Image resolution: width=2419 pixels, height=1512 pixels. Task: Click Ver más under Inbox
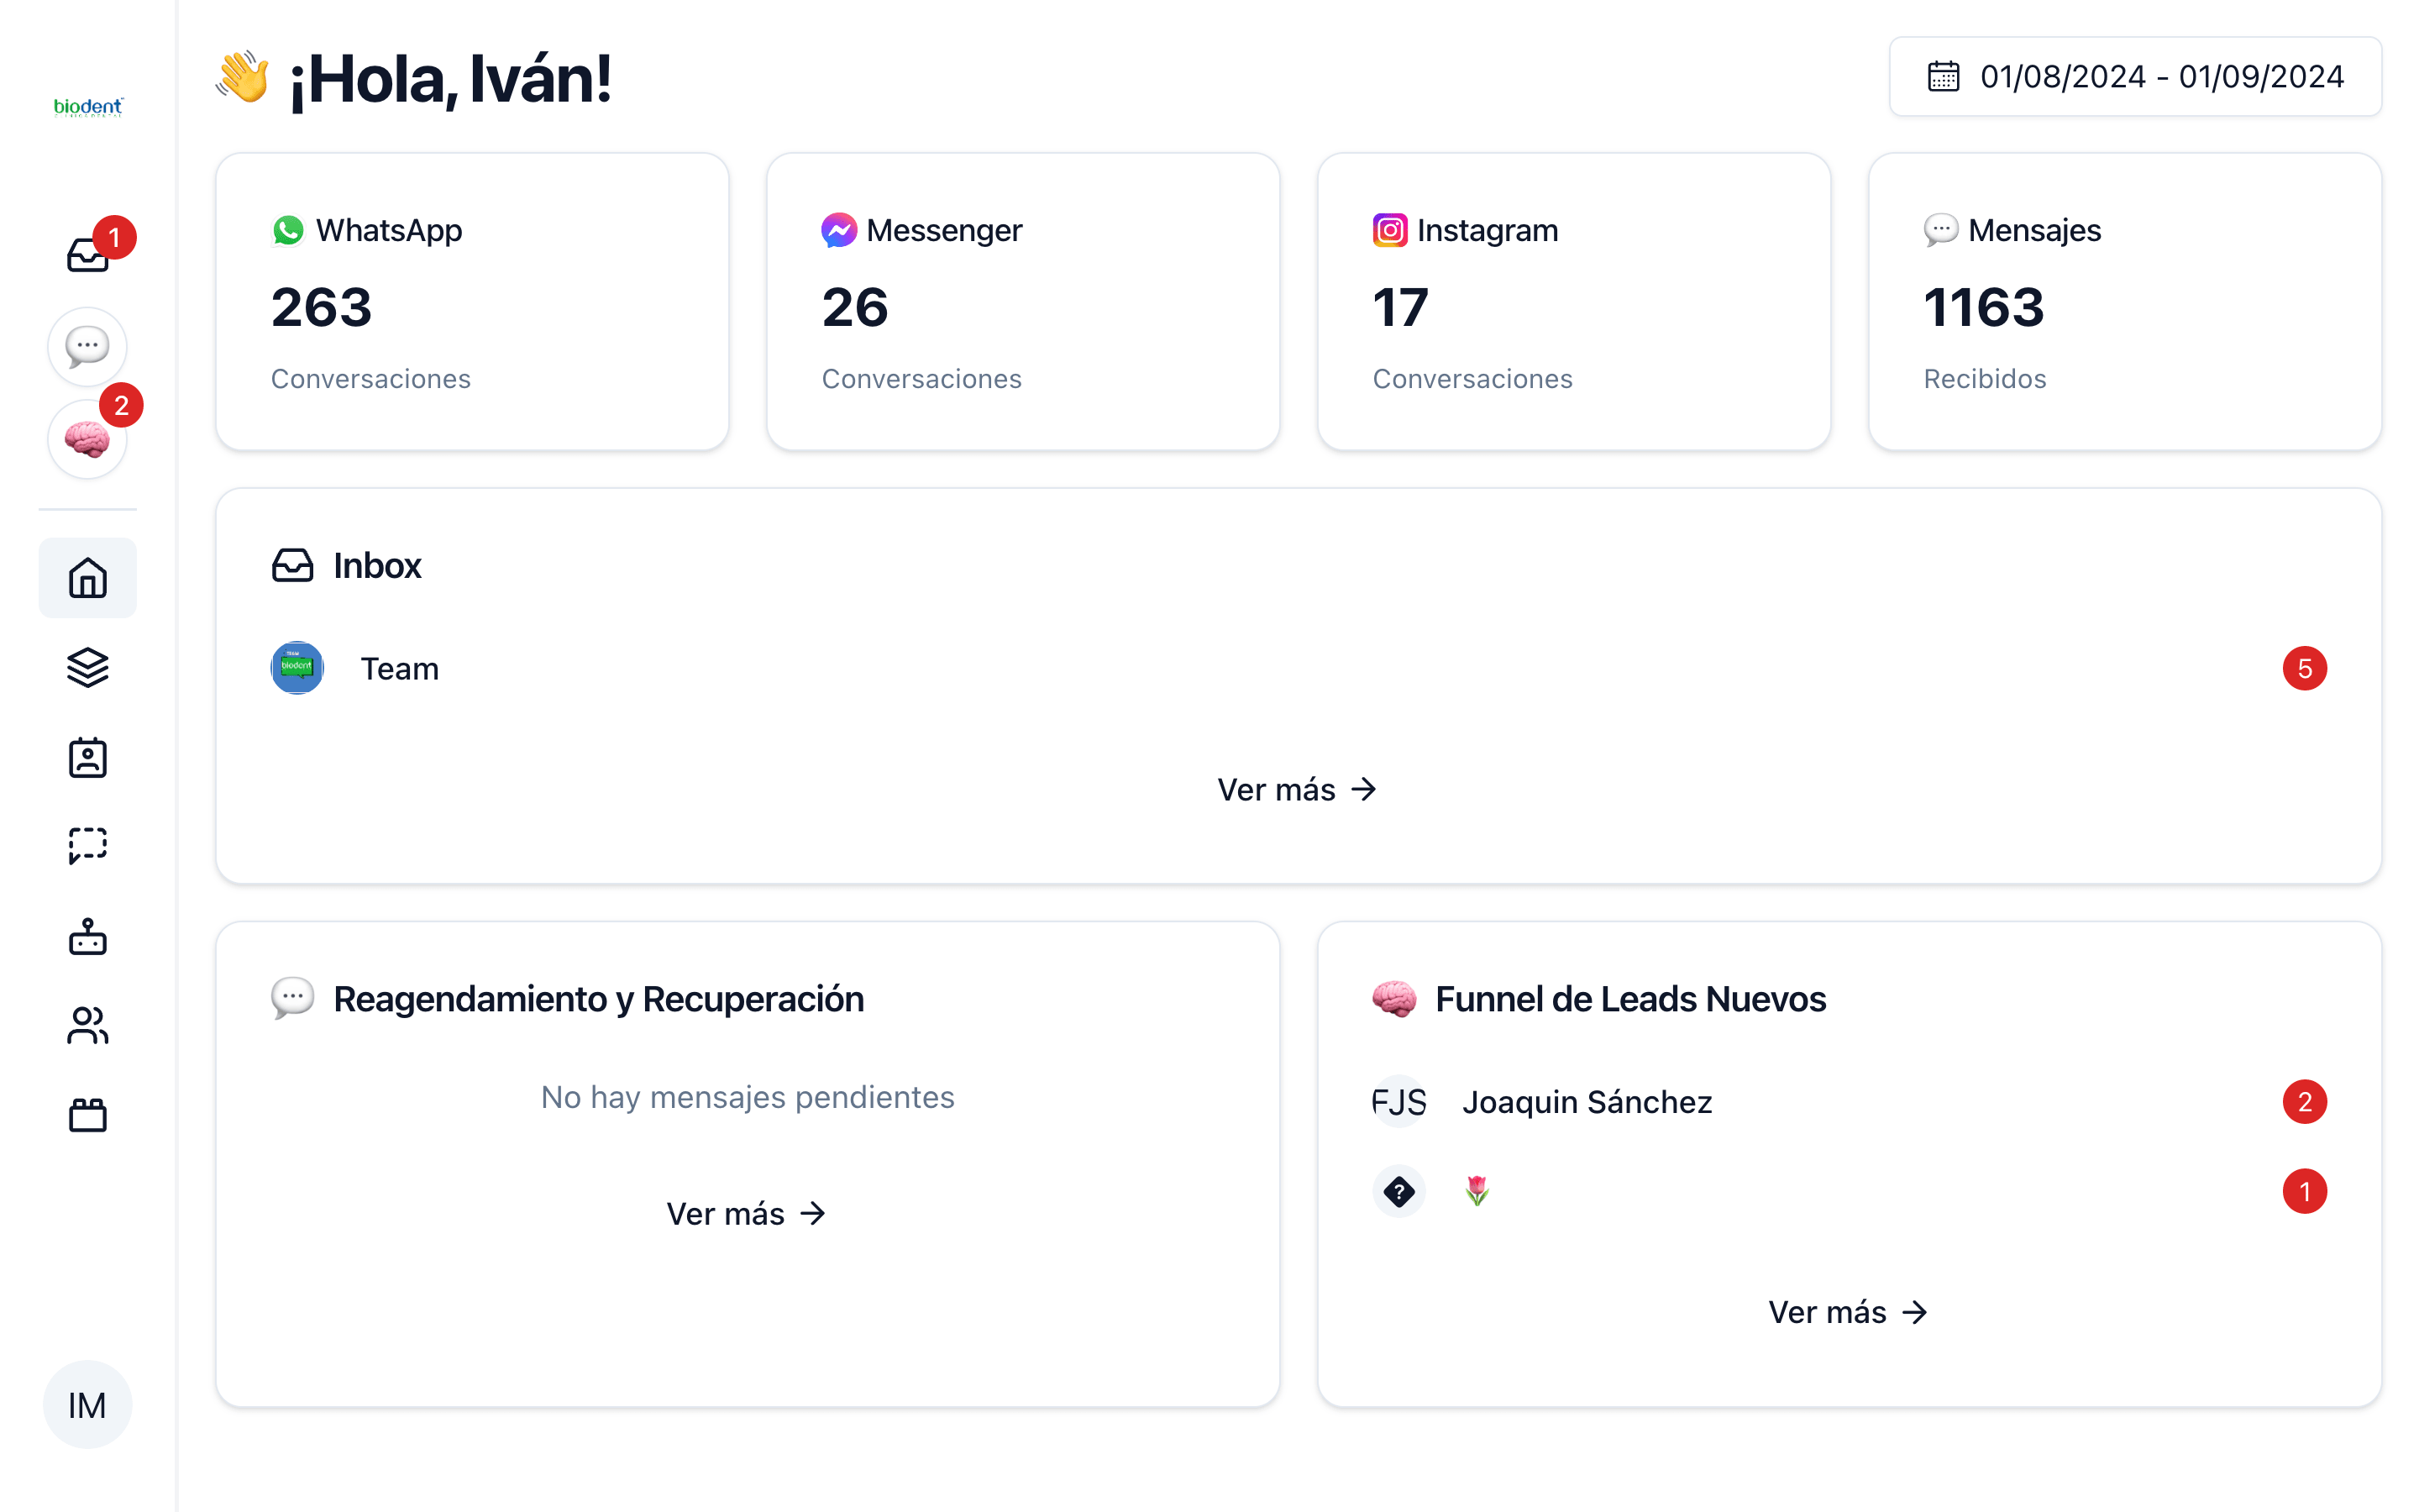[1297, 789]
